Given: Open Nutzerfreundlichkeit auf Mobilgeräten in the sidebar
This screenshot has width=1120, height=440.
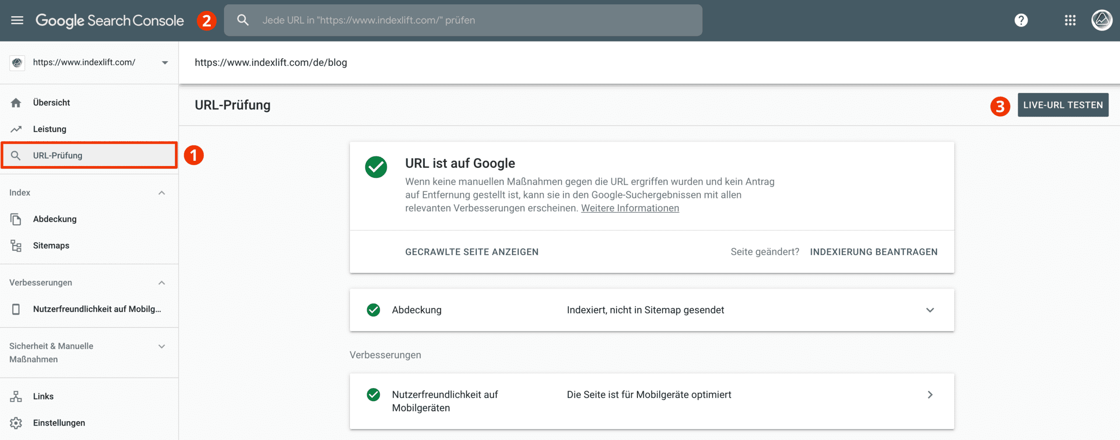Looking at the screenshot, I should [89, 309].
